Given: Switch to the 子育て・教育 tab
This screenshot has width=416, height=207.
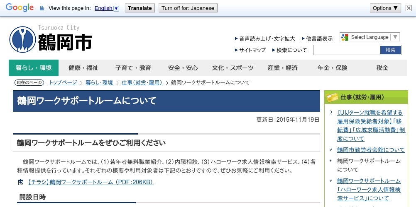Looking at the screenshot, I should pos(133,68).
